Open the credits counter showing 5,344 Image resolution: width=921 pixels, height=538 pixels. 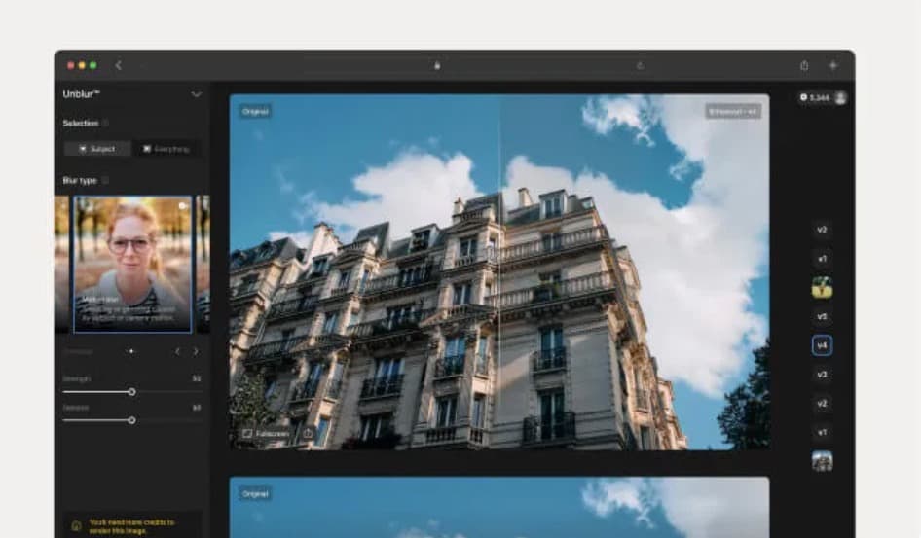[814, 98]
